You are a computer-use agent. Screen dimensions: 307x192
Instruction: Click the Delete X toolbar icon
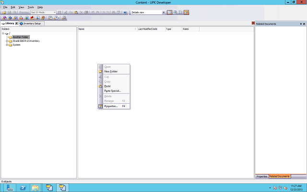81,12
